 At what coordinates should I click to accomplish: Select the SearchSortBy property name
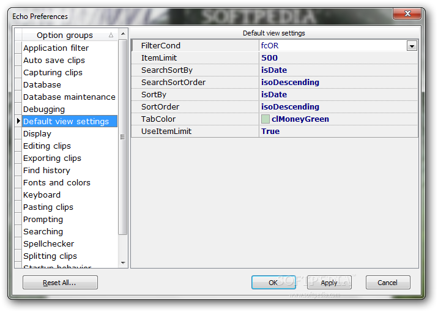(167, 70)
